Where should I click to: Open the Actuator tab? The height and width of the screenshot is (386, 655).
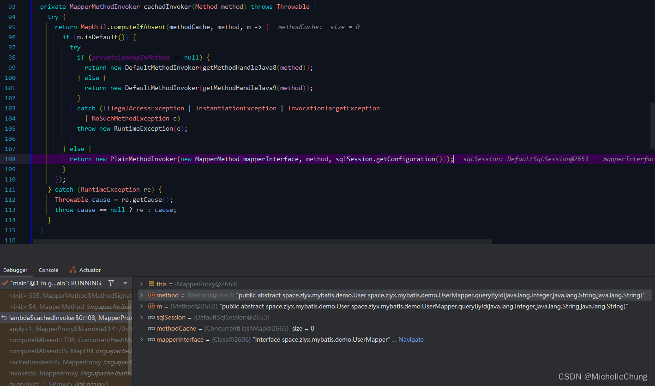click(90, 270)
